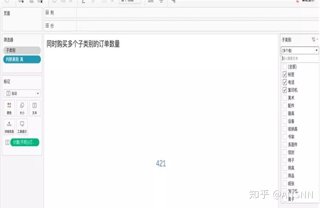This screenshot has height=208, width=322.
Task: Check the 信封 checkbox
Action: coord(284,152)
